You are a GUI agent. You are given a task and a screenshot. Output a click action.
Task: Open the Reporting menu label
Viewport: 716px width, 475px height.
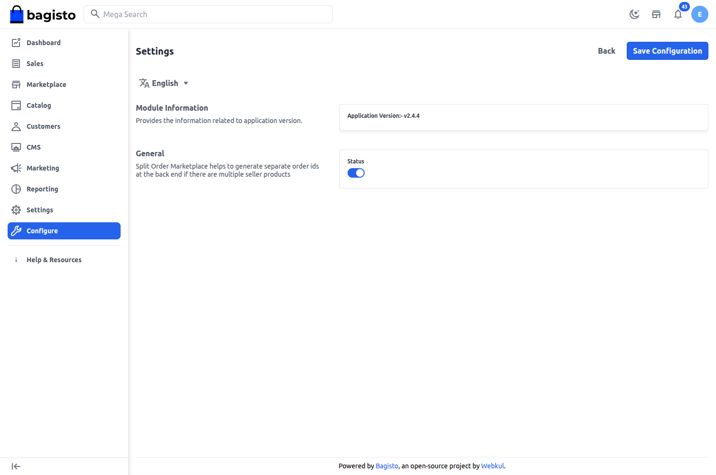pyautogui.click(x=42, y=189)
